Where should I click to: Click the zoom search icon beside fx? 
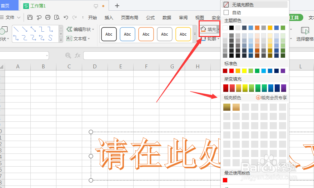pyautogui.click(x=68, y=56)
